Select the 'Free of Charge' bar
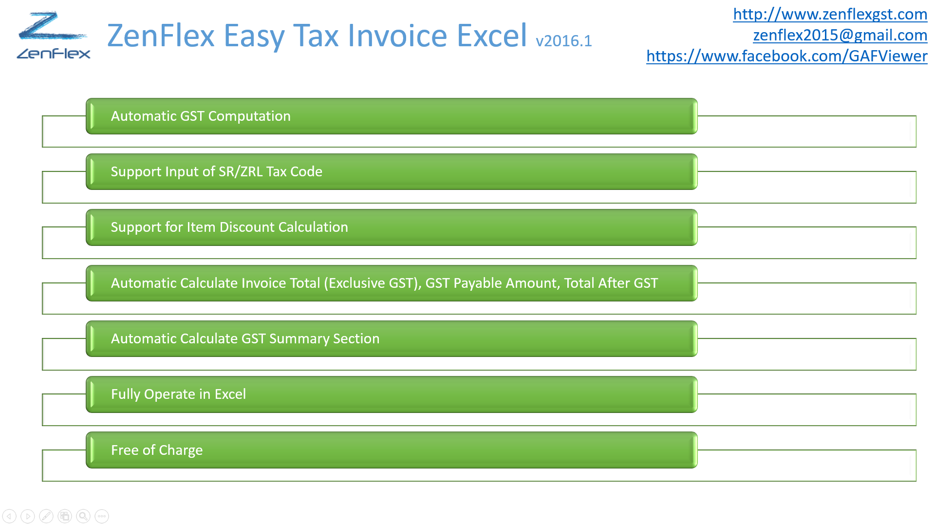This screenshot has width=935, height=524. point(392,450)
